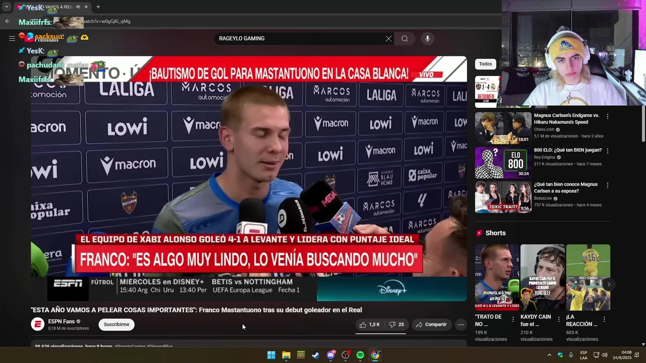This screenshot has height=363, width=646.
Task: Open the Chrome tab search dropdown
Action: [7, 7]
